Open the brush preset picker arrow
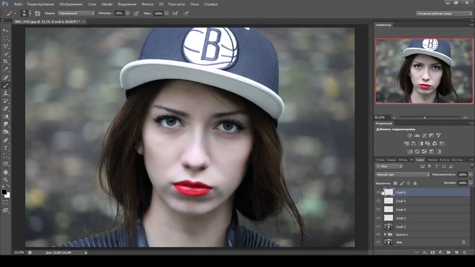475x267 pixels. (30, 13)
